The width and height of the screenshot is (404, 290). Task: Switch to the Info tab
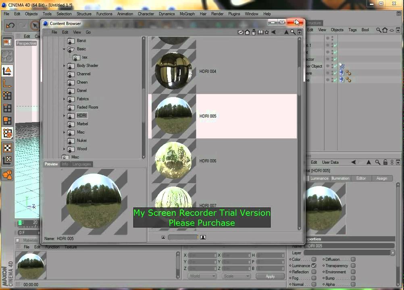(65, 164)
